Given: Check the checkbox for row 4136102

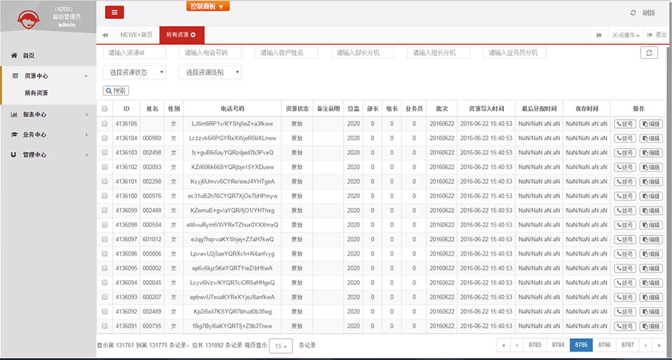Looking at the screenshot, I should pyautogui.click(x=104, y=167).
